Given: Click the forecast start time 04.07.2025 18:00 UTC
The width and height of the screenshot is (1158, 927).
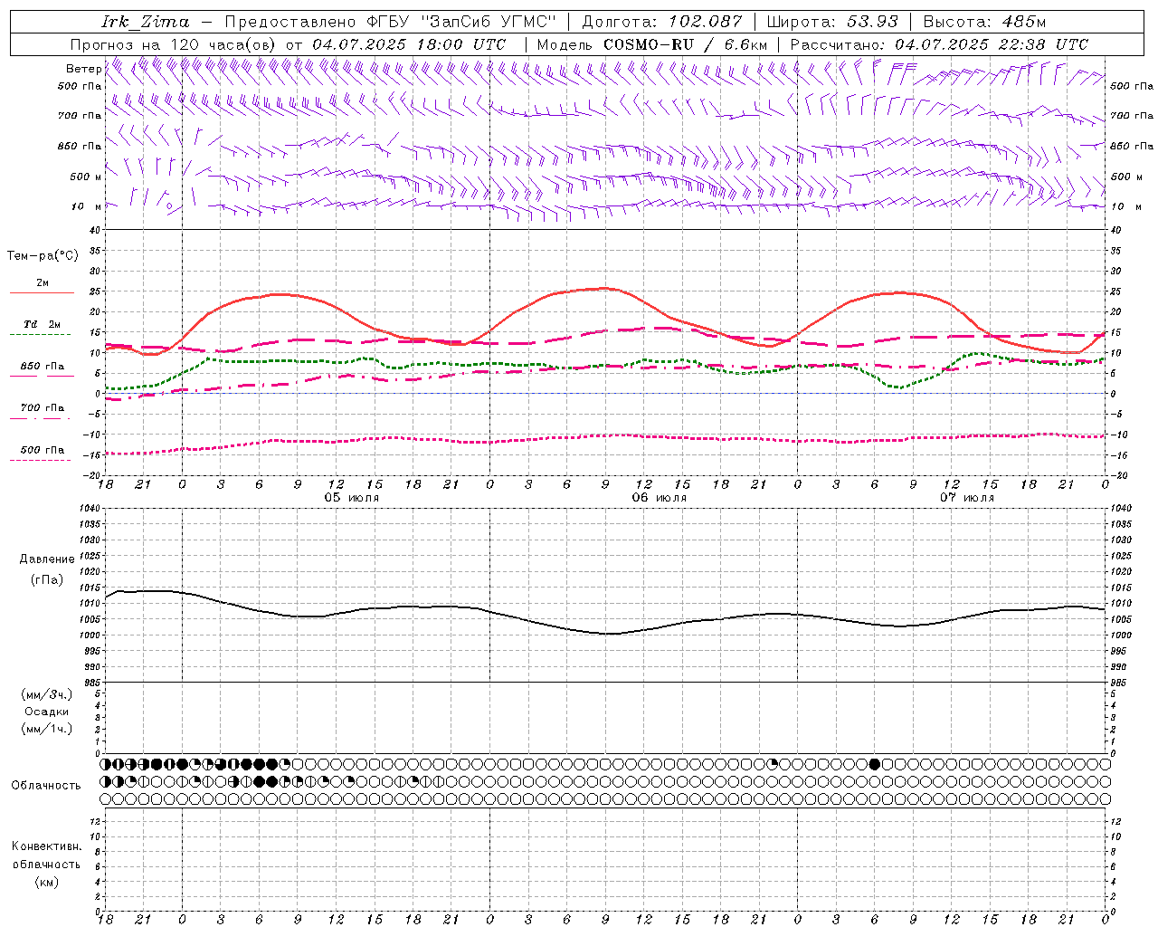Looking at the screenshot, I should (x=409, y=44).
